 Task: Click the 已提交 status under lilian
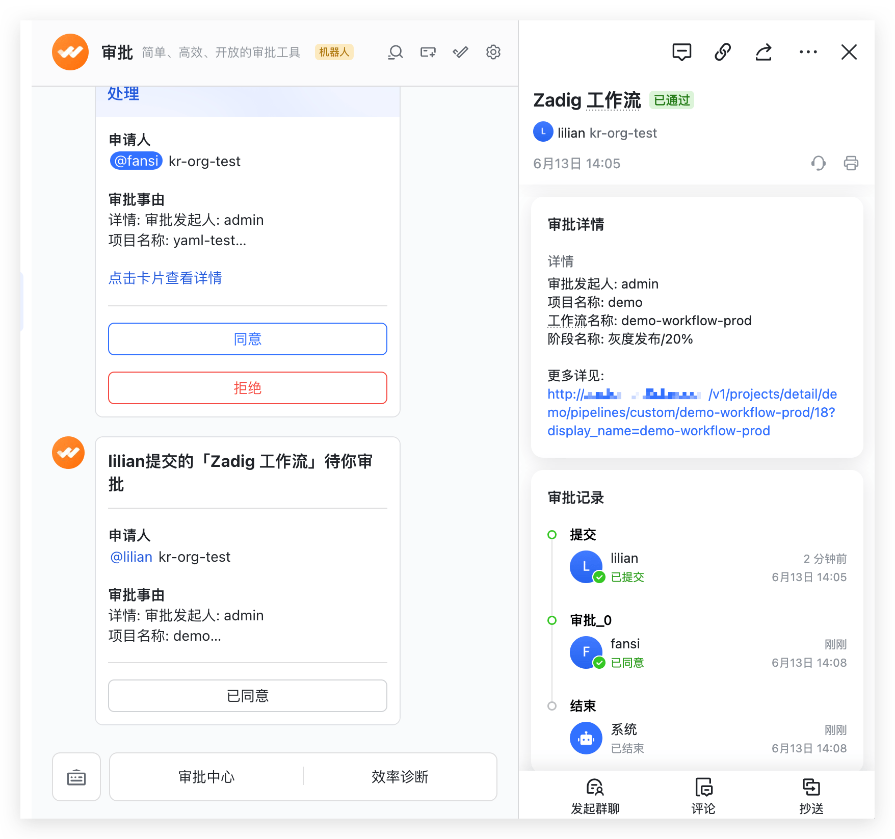point(627,577)
